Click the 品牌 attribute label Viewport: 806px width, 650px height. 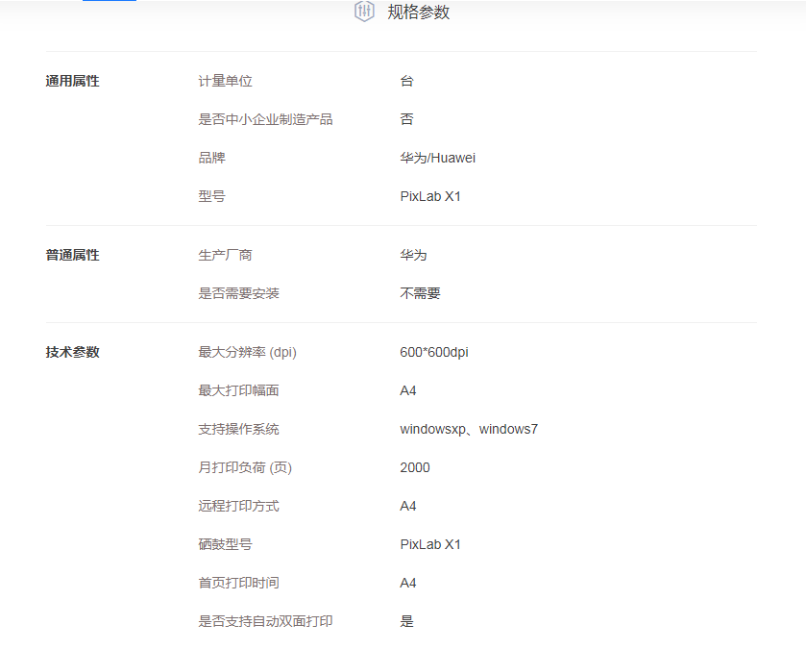211,158
